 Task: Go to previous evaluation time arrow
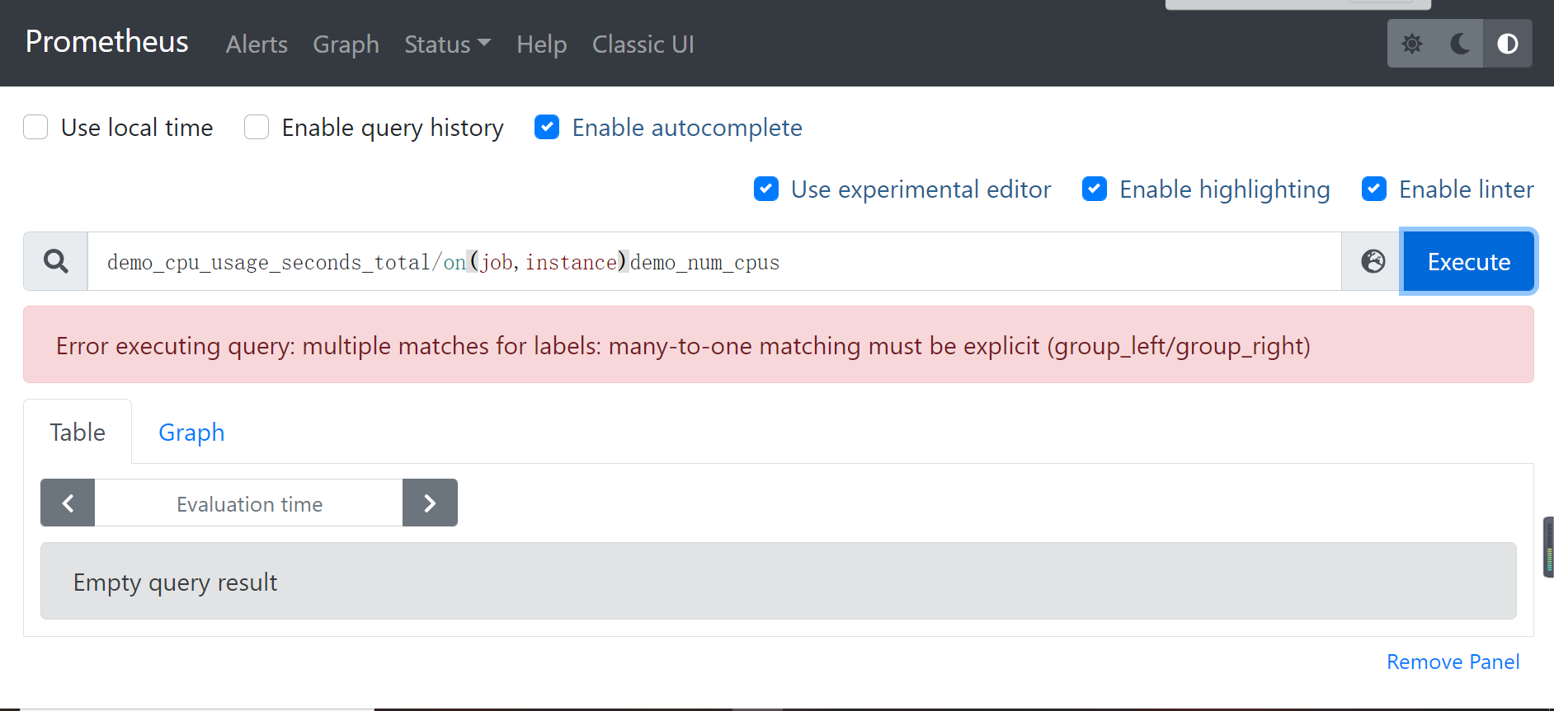click(x=68, y=503)
